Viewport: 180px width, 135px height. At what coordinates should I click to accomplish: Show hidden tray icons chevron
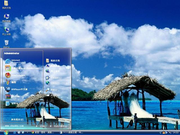[160, 132]
